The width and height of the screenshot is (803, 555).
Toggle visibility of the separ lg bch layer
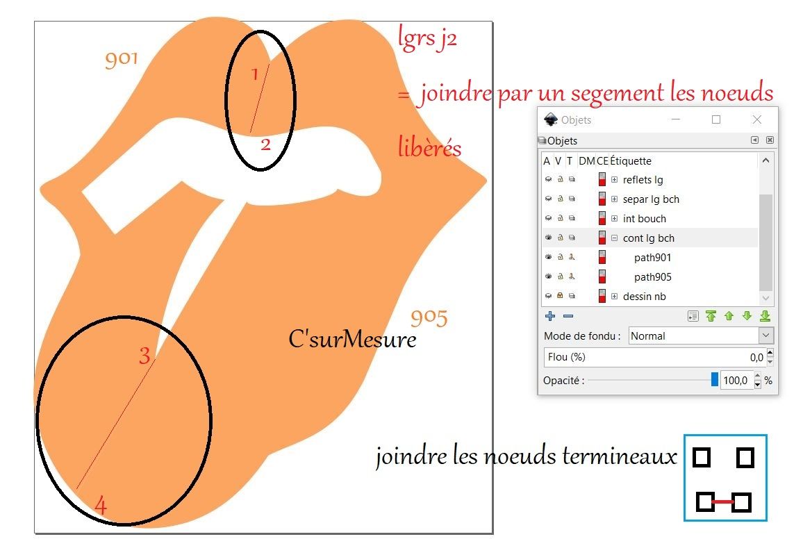(549, 199)
